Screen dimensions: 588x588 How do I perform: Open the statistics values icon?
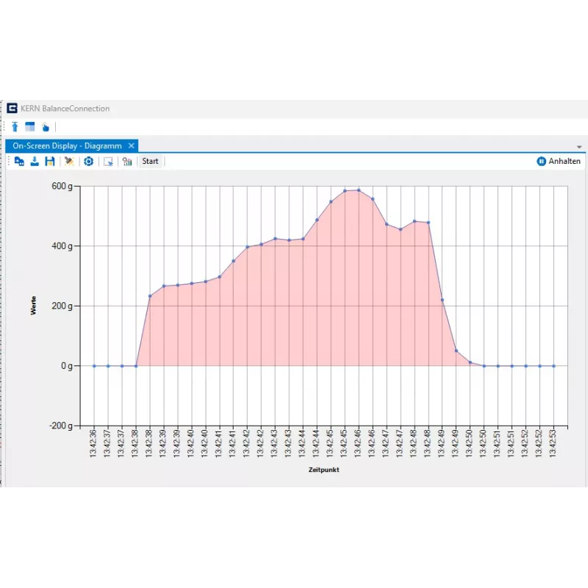[126, 161]
